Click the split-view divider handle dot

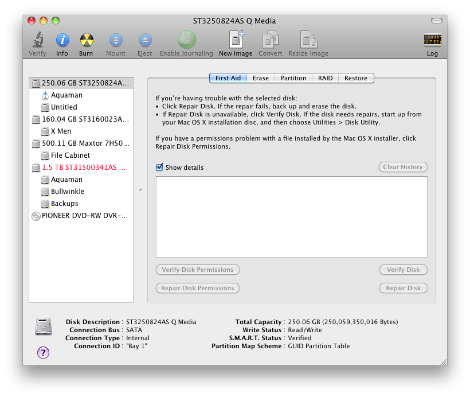(x=140, y=190)
